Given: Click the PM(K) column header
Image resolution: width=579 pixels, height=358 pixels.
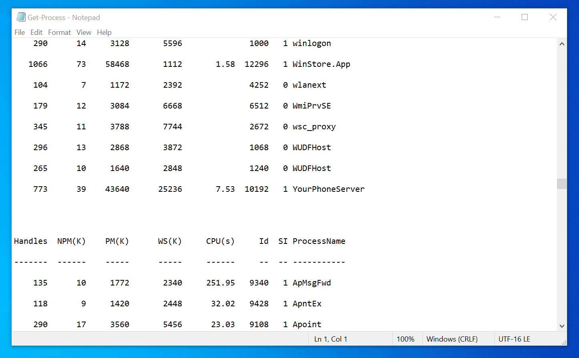Looking at the screenshot, I should tap(117, 241).
